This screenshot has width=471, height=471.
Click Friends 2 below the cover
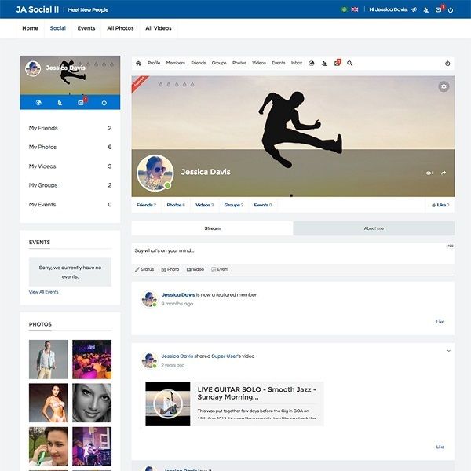click(146, 205)
